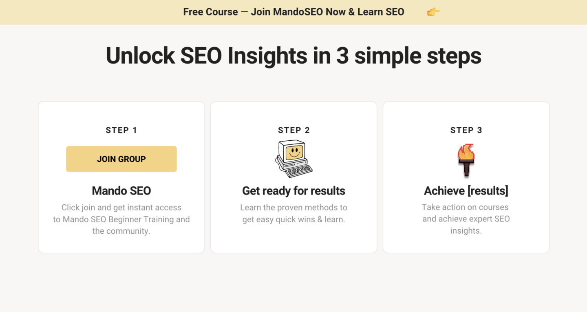Select the STEP 1 label
587x312 pixels.
[x=121, y=130]
